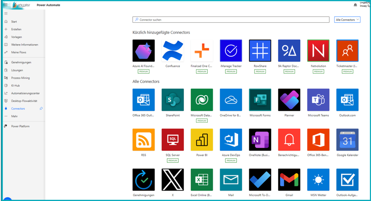Open the OneNote (Business) connector
The width and height of the screenshot is (371, 201).
(x=260, y=140)
